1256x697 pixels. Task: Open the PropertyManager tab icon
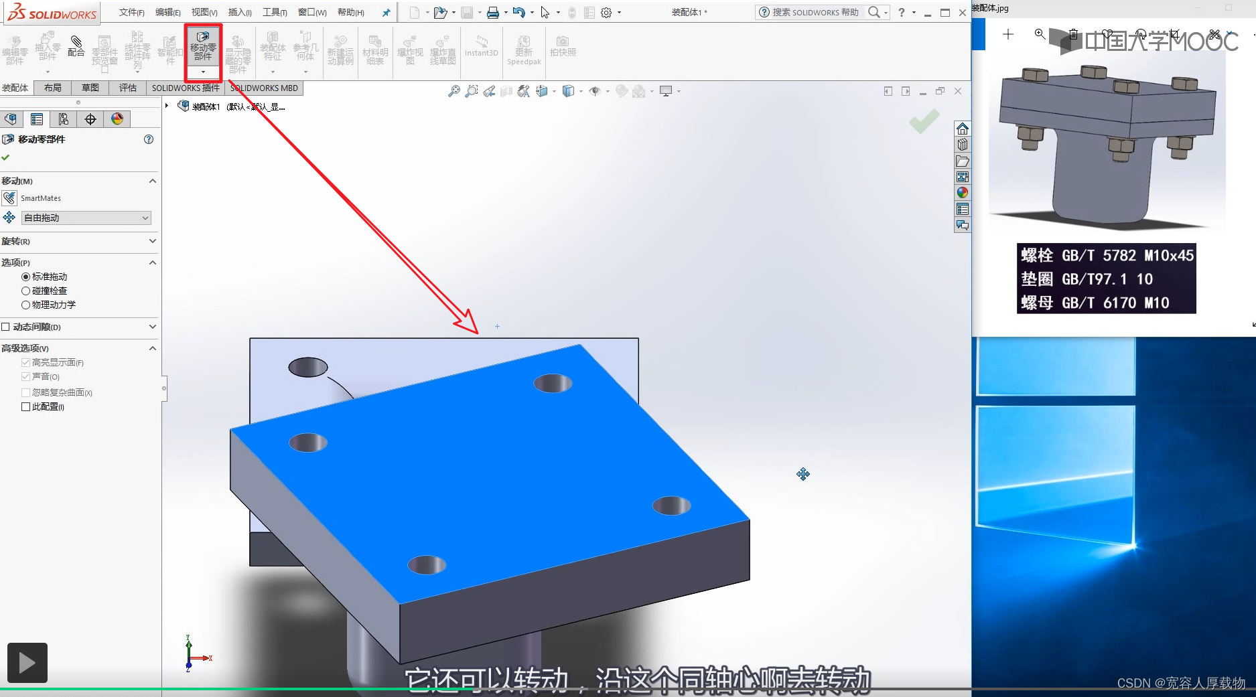pyautogui.click(x=37, y=119)
